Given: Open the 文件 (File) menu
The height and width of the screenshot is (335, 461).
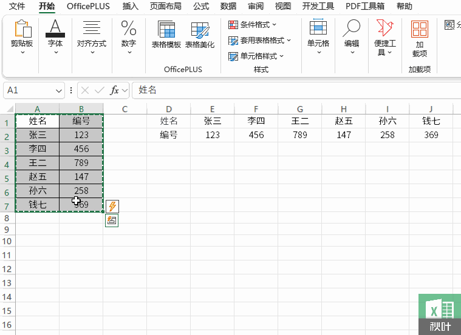Looking at the screenshot, I should point(17,7).
